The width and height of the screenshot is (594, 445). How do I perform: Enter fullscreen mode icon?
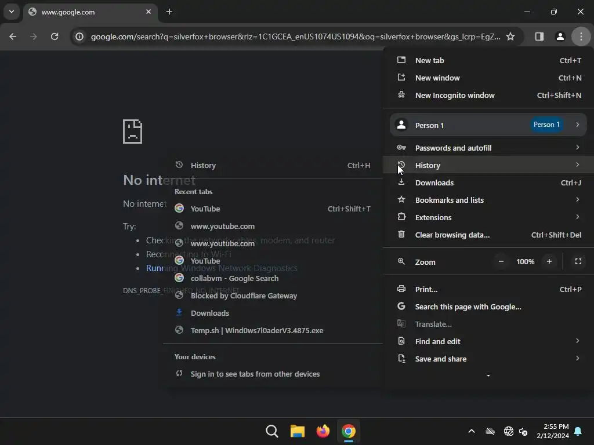tap(578, 261)
